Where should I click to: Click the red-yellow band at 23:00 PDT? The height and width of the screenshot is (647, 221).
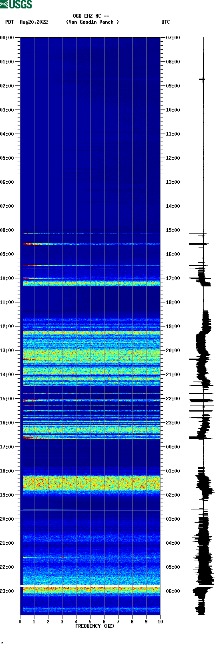point(91,590)
